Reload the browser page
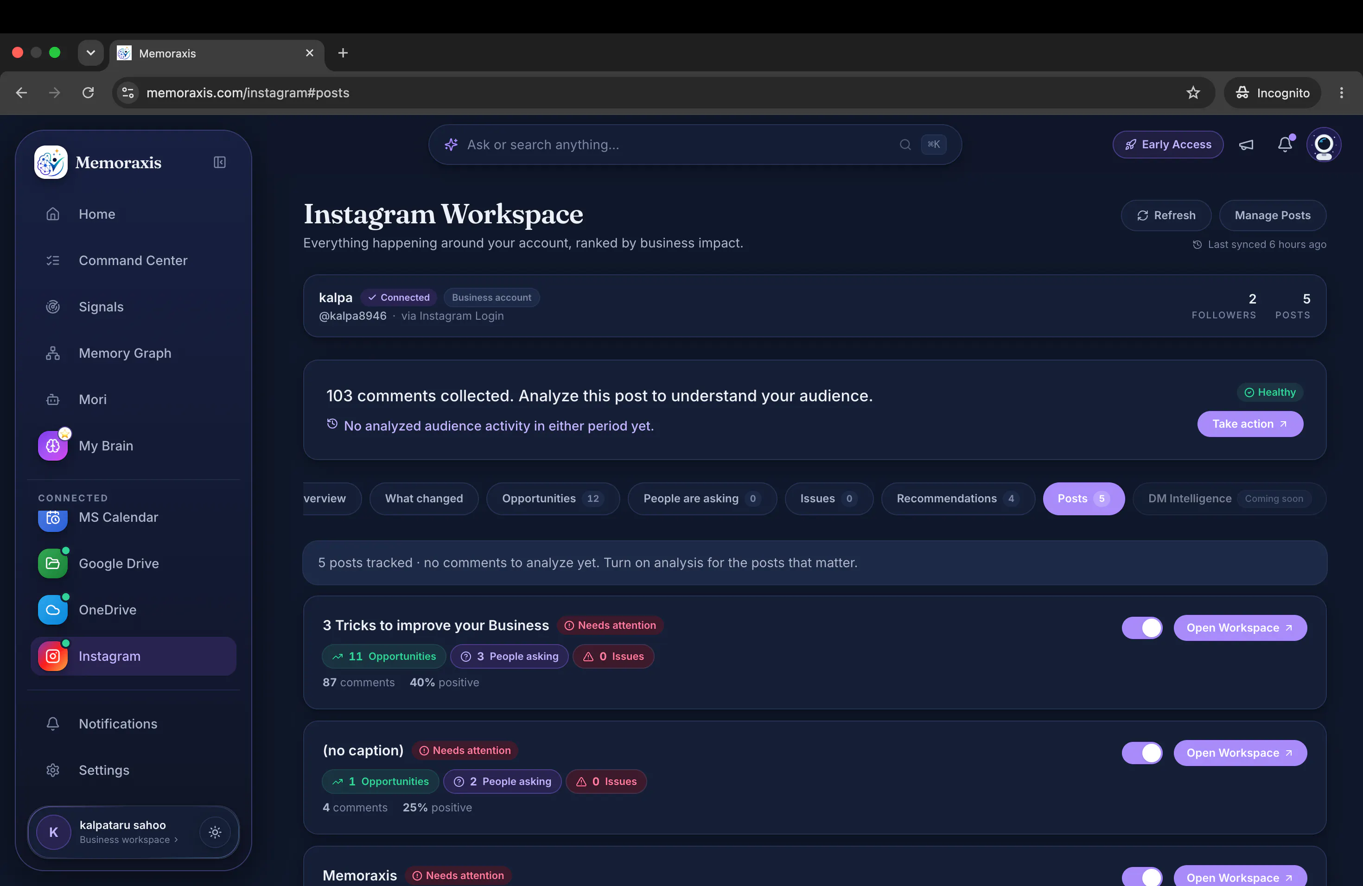 (x=88, y=93)
